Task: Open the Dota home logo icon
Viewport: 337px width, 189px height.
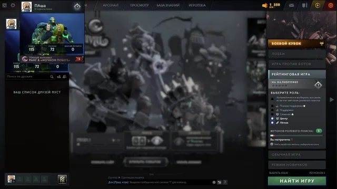Action: (x=4, y=5)
